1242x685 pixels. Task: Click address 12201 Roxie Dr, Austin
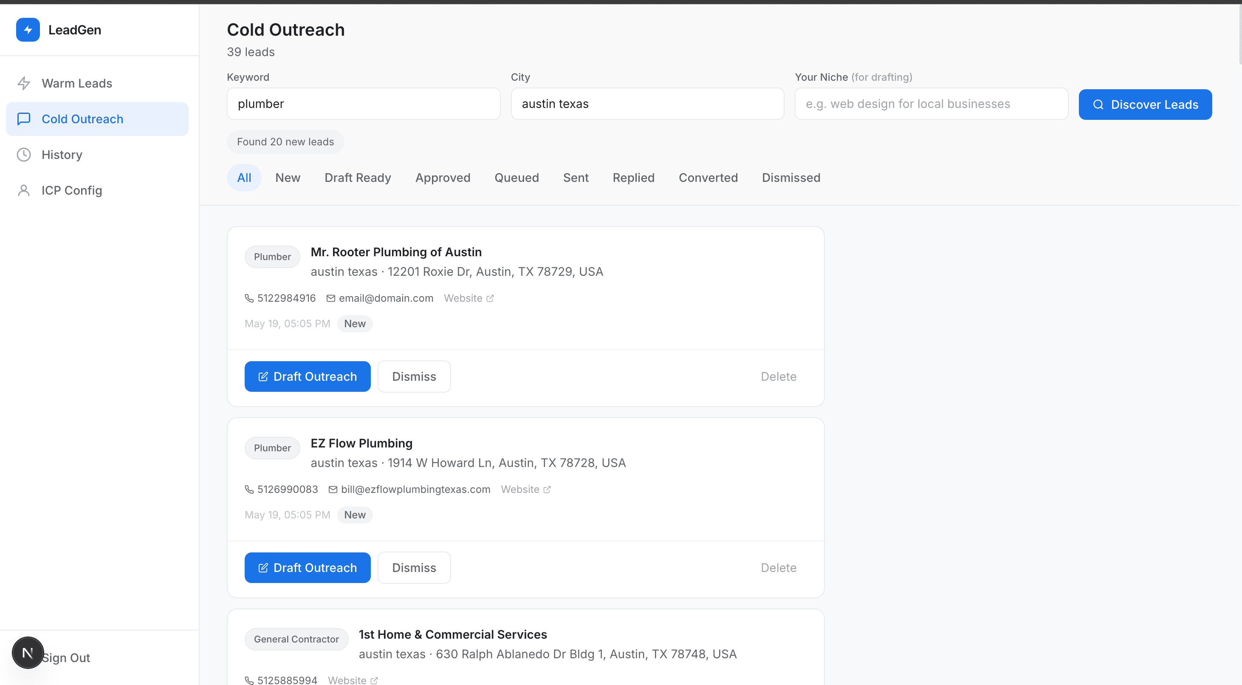tap(495, 272)
